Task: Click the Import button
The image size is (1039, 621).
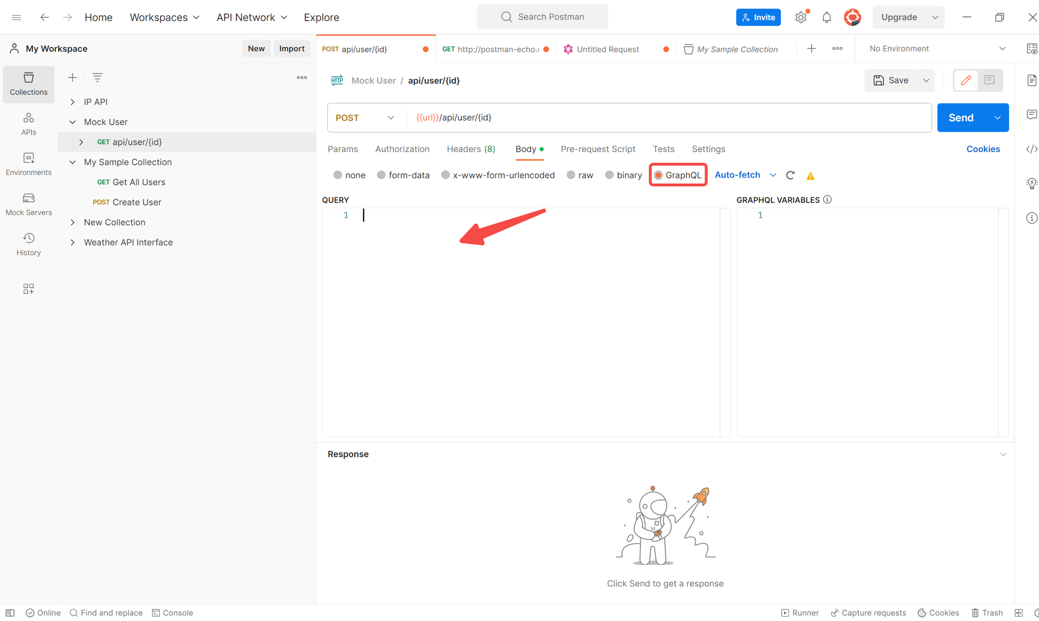Action: click(x=291, y=48)
